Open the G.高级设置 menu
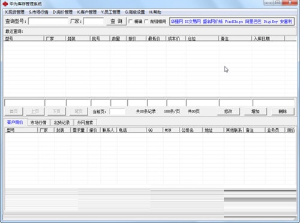The width and height of the screenshot is (300, 223). (x=134, y=12)
